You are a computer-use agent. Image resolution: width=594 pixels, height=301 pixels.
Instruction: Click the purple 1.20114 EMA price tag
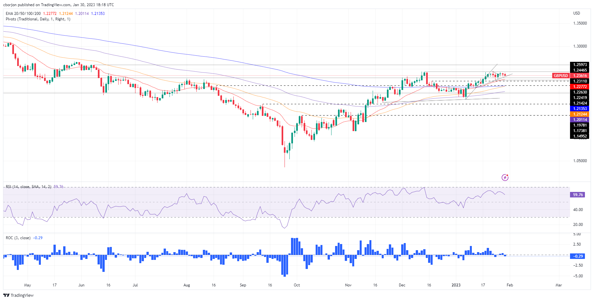[x=580, y=120]
